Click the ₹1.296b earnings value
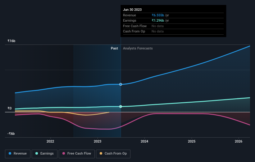The image size is (255, 162). coord(158,20)
